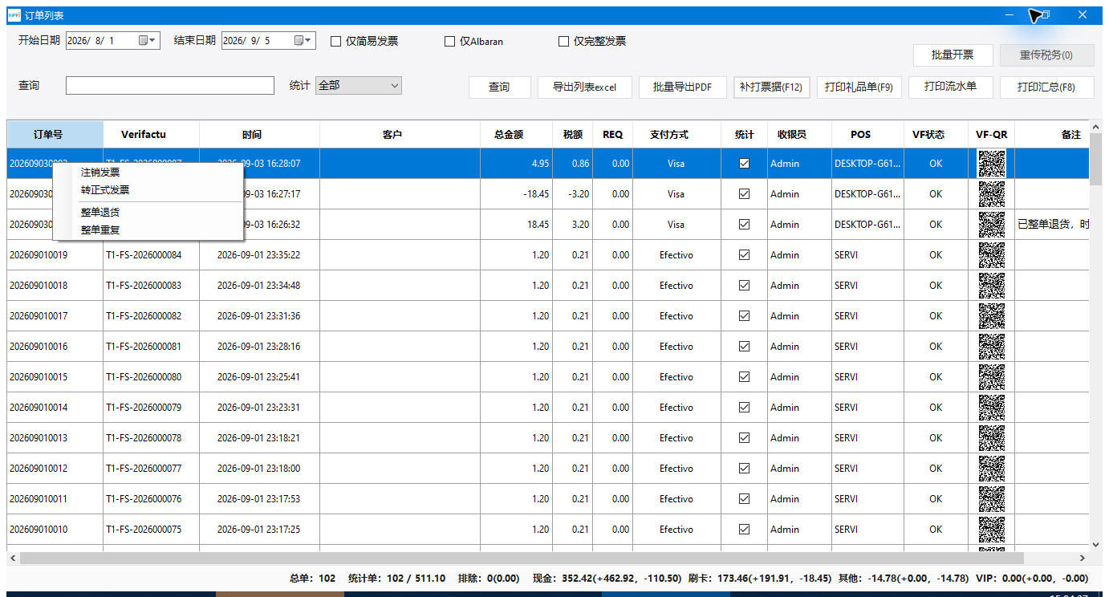Focus the 查询 search text field
Image resolution: width=1109 pixels, height=597 pixels.
click(x=170, y=85)
